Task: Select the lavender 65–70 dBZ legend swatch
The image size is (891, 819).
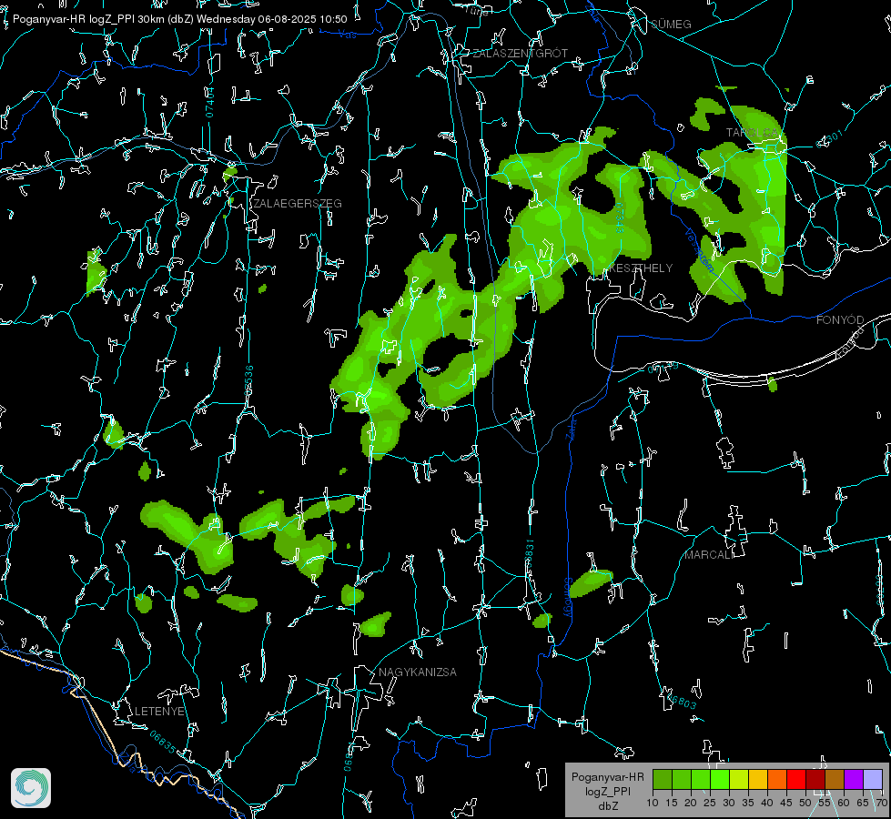Action: [872, 779]
